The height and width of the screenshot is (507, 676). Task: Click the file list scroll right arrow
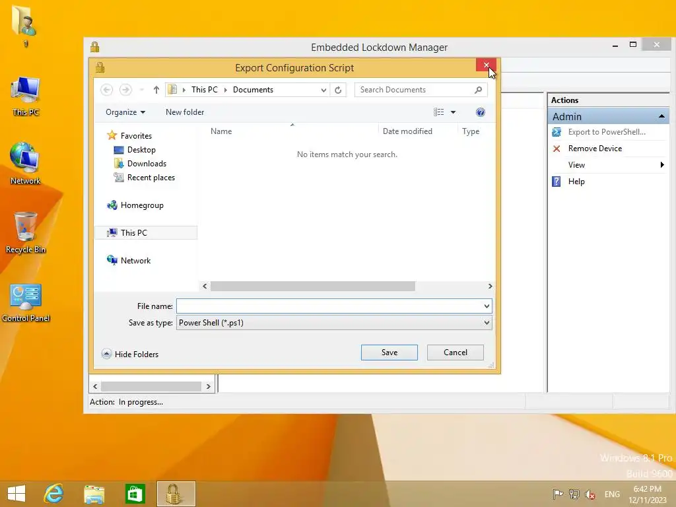(490, 287)
